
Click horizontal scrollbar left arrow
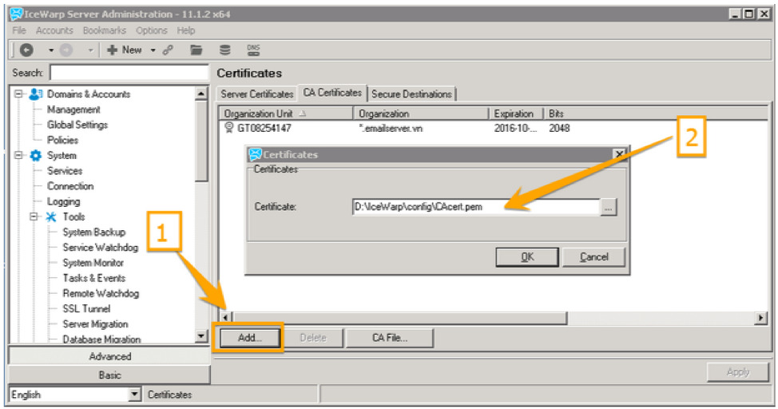[x=226, y=318]
